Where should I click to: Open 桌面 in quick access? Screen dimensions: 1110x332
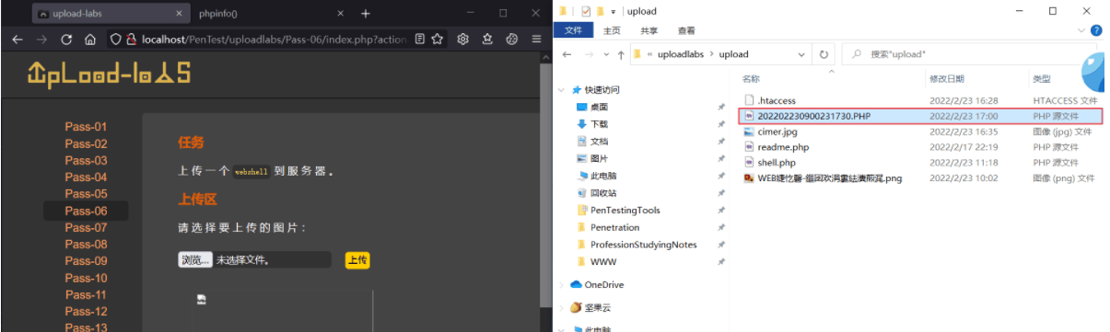(x=599, y=107)
